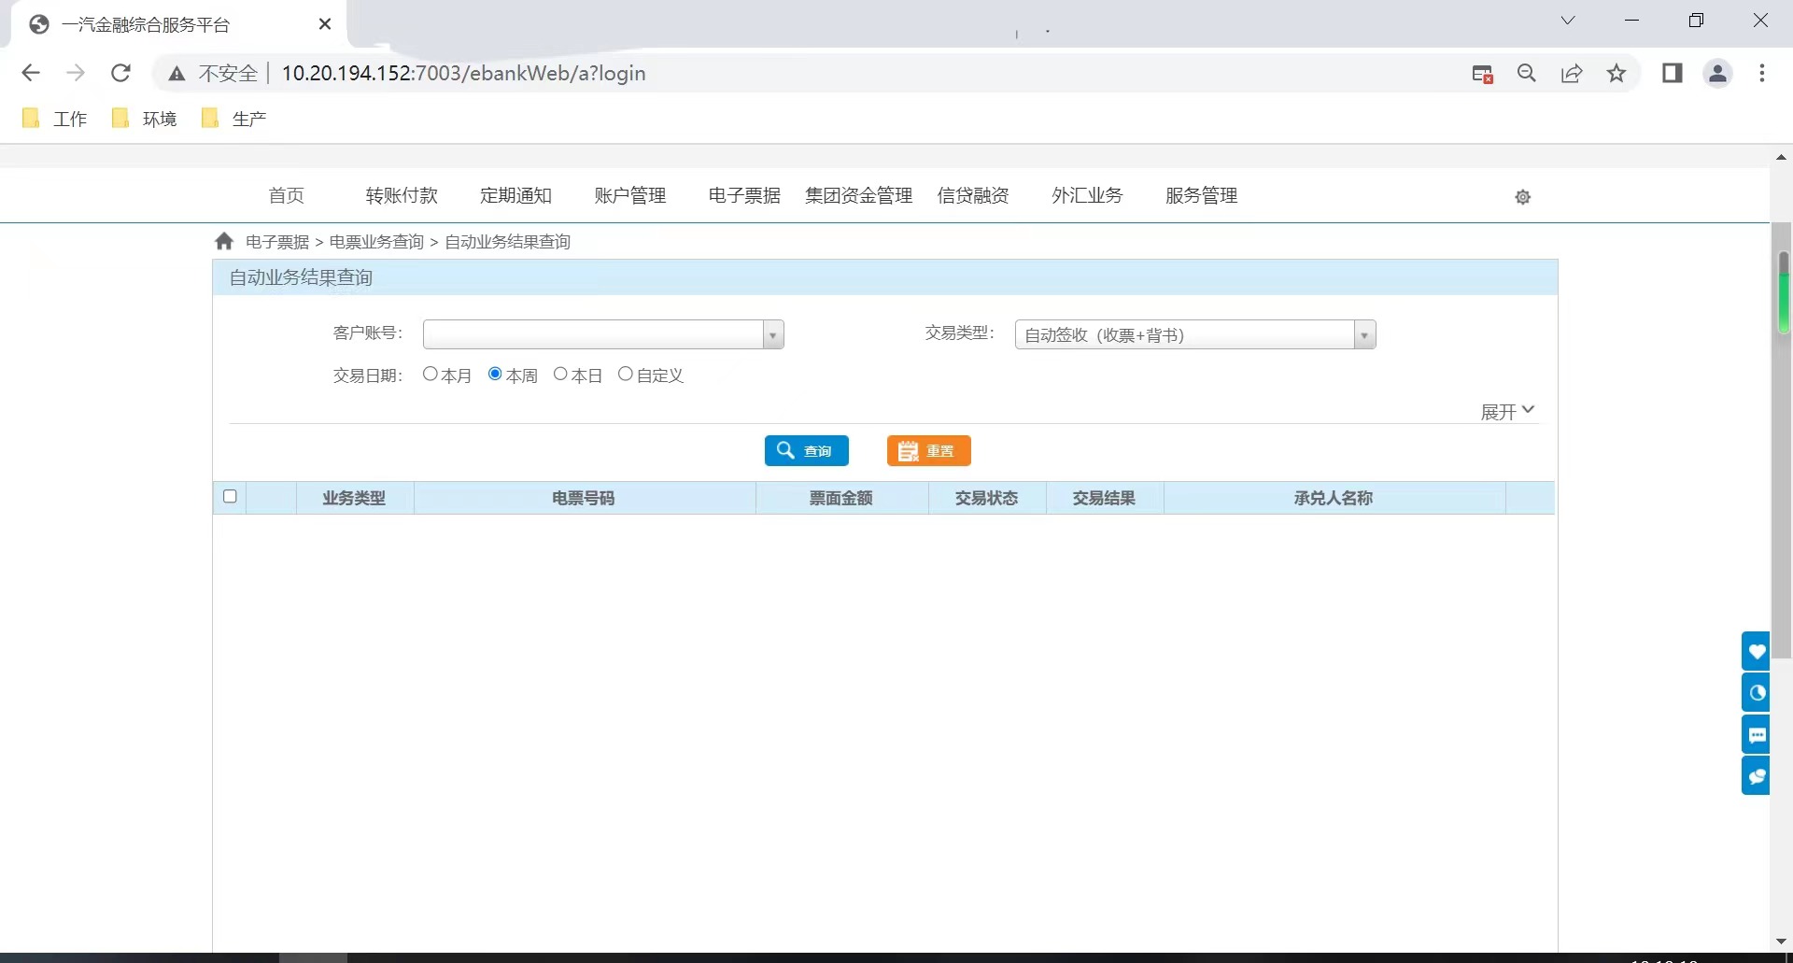The image size is (1793, 963).
Task: Click the 查询 search button
Action: tap(807, 450)
